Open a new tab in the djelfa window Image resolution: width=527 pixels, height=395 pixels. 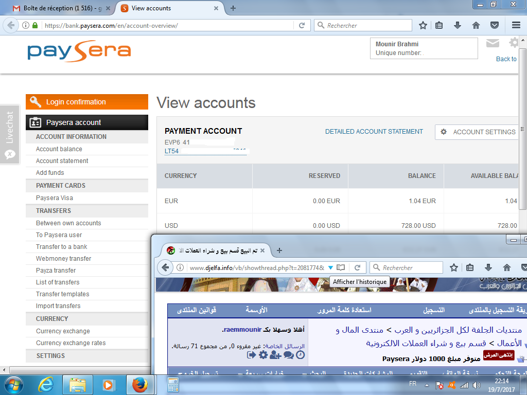coord(279,250)
